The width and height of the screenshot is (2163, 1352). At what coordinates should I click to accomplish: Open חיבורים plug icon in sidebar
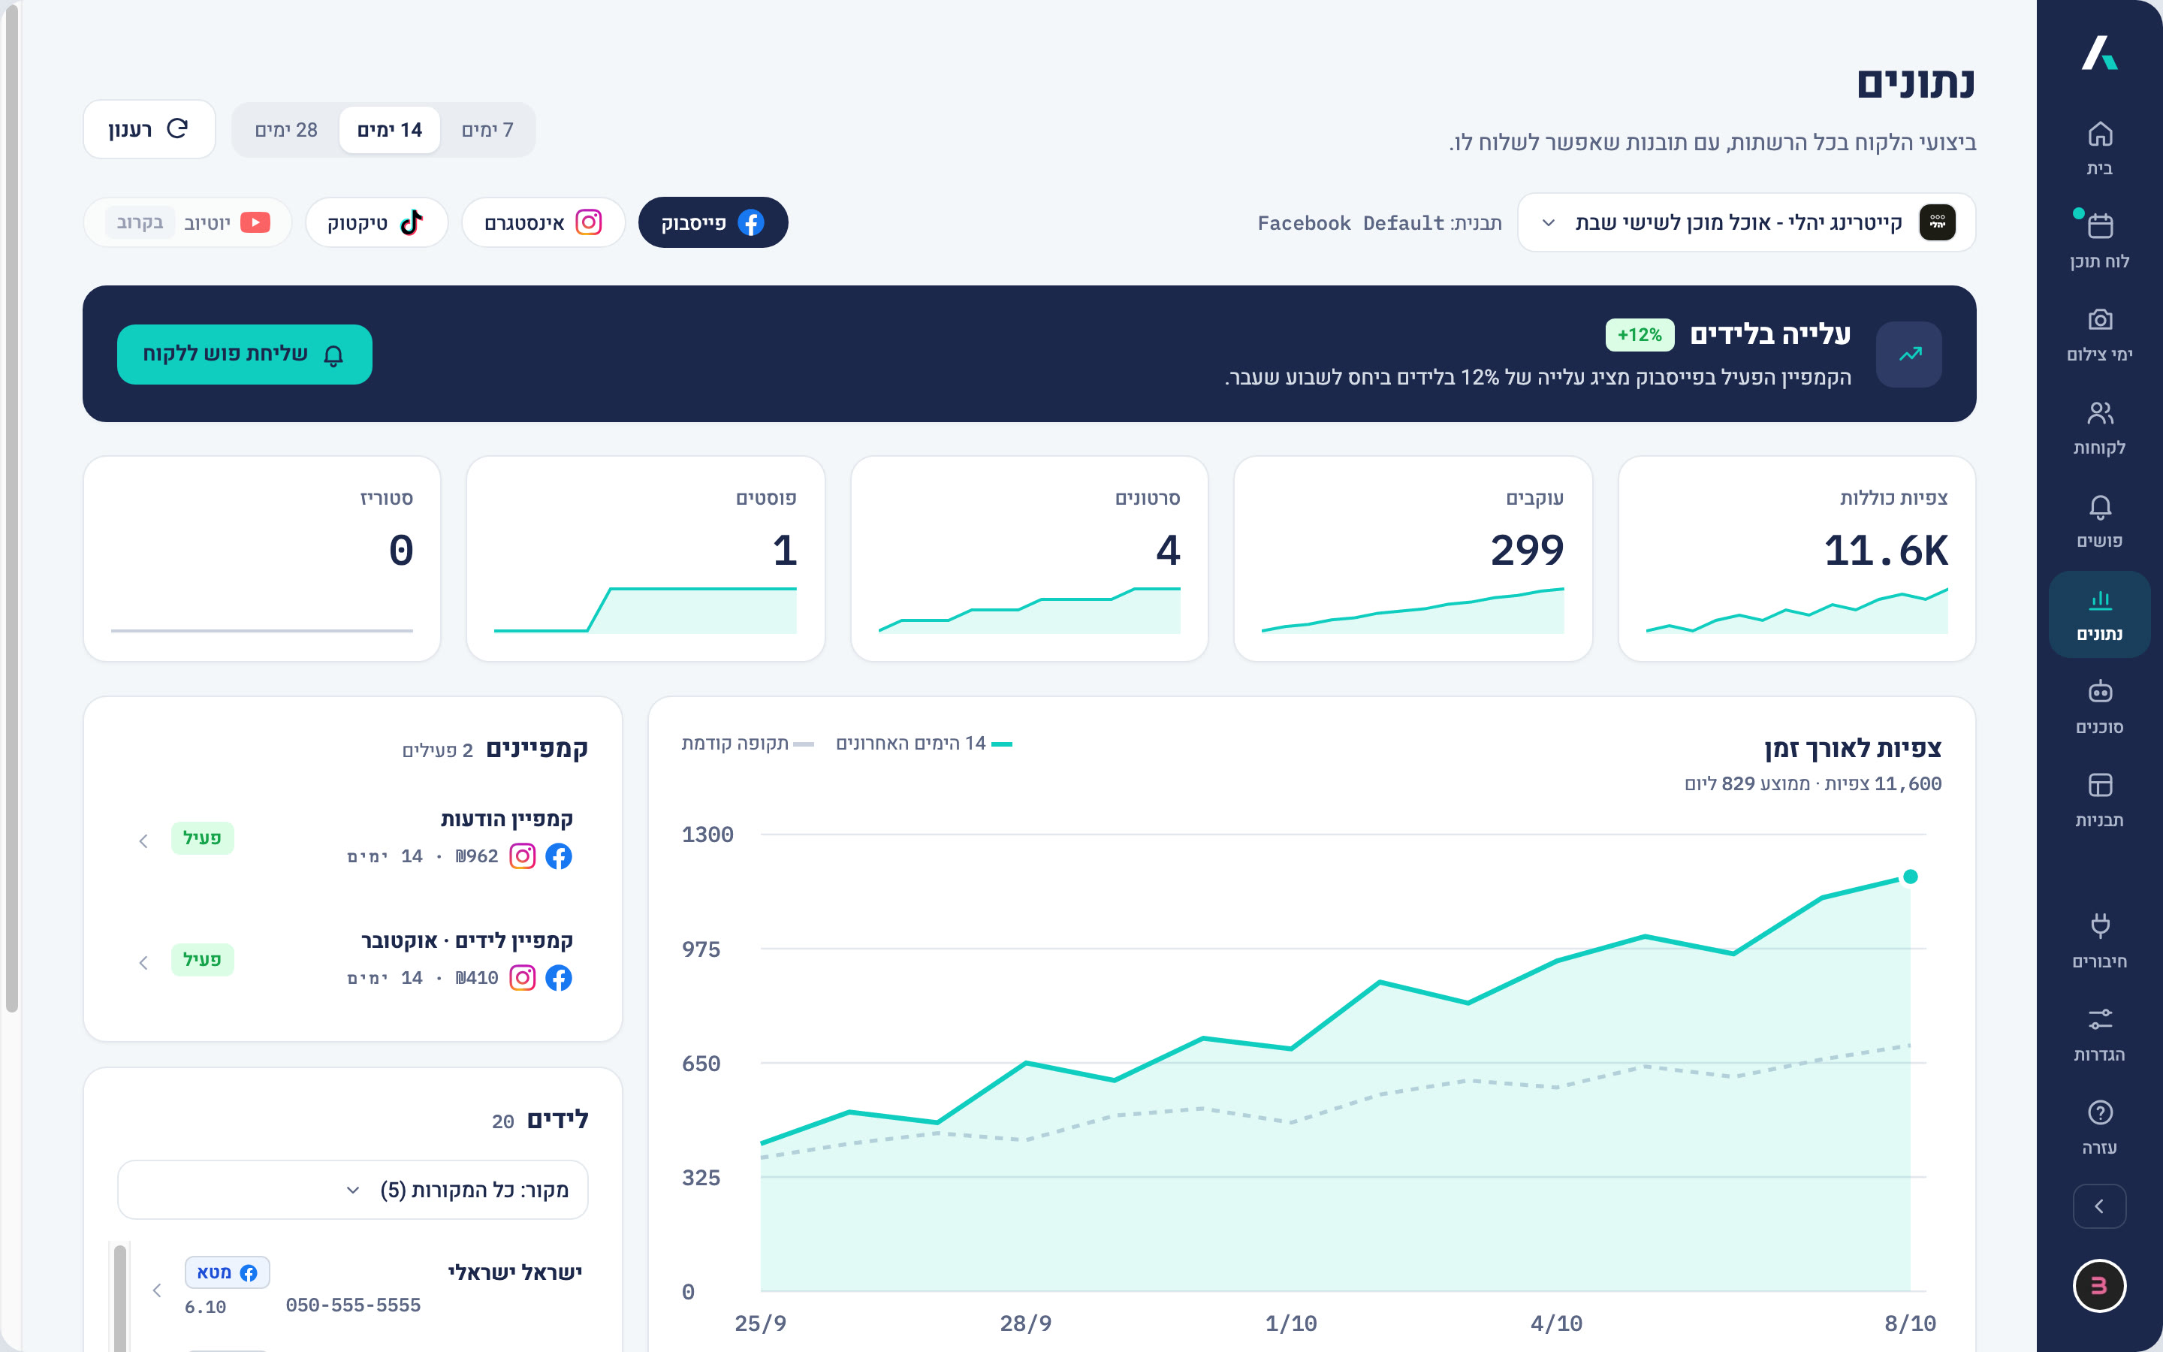coord(2098,942)
